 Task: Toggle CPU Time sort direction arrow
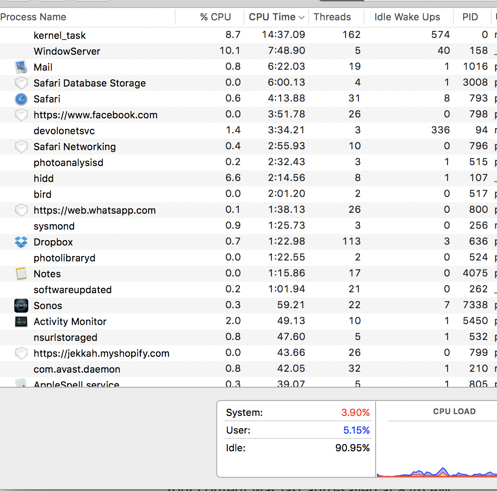click(301, 17)
